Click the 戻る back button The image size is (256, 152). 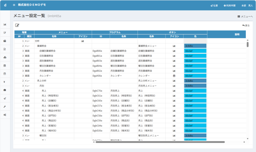[x=246, y=26]
